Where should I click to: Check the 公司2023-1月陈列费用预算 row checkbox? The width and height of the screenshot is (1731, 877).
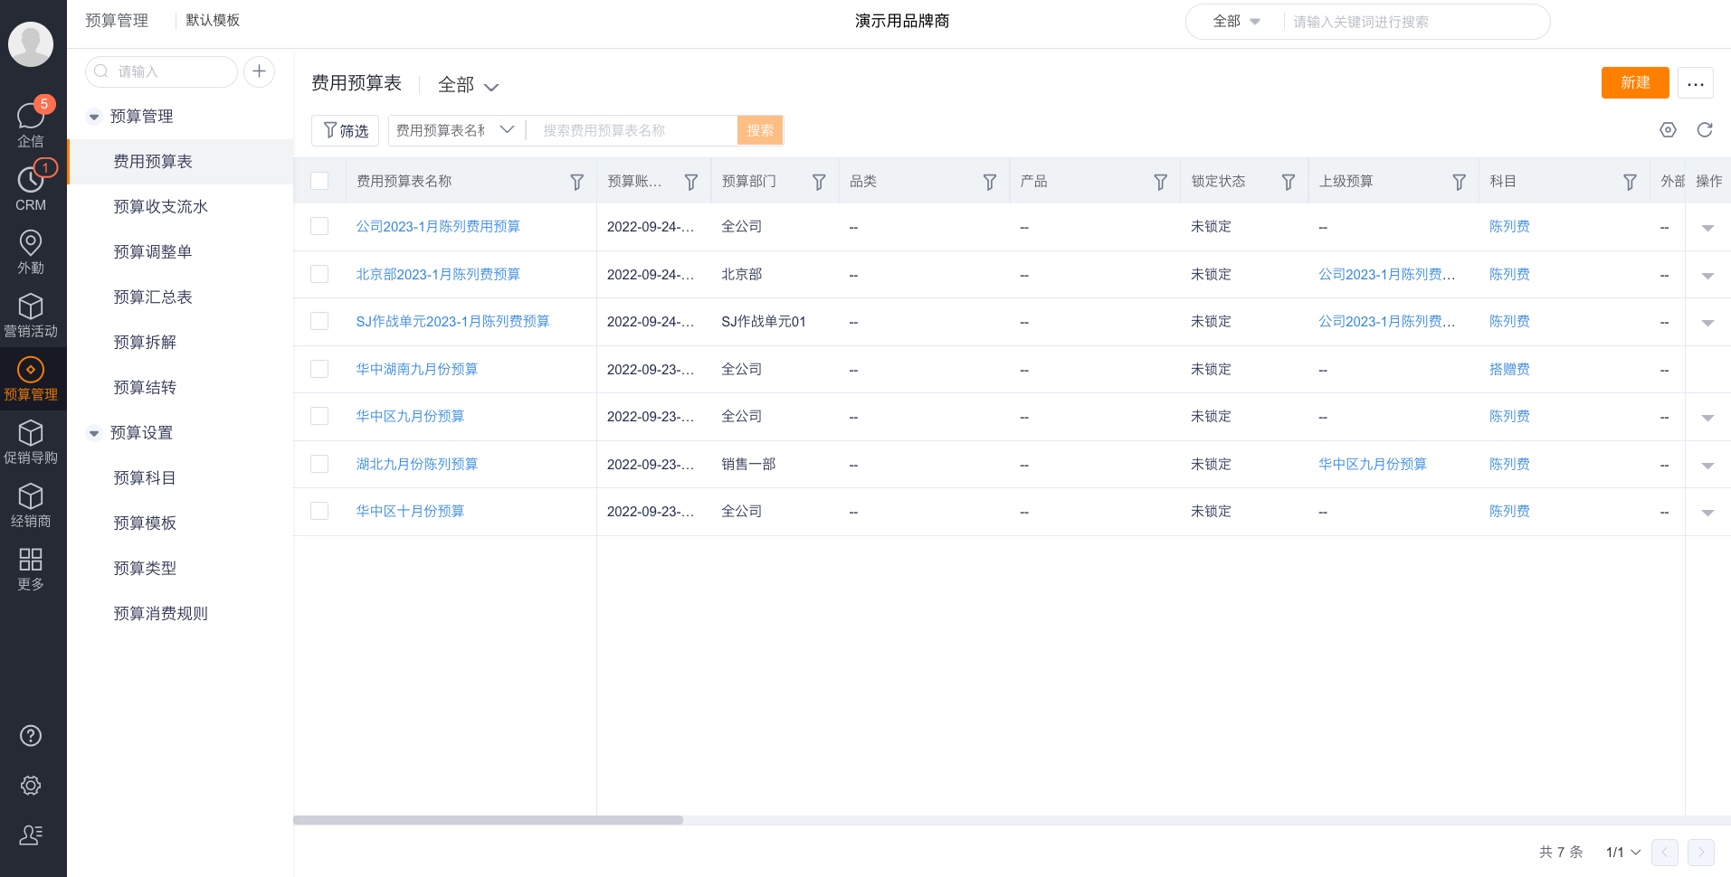[x=319, y=226]
